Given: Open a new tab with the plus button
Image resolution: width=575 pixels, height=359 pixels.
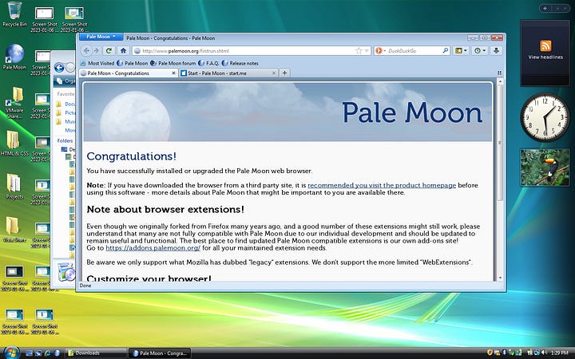Looking at the screenshot, I should [x=284, y=73].
